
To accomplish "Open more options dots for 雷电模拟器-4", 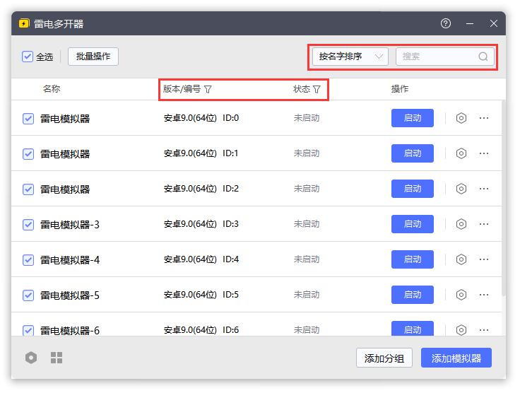I will coord(484,259).
